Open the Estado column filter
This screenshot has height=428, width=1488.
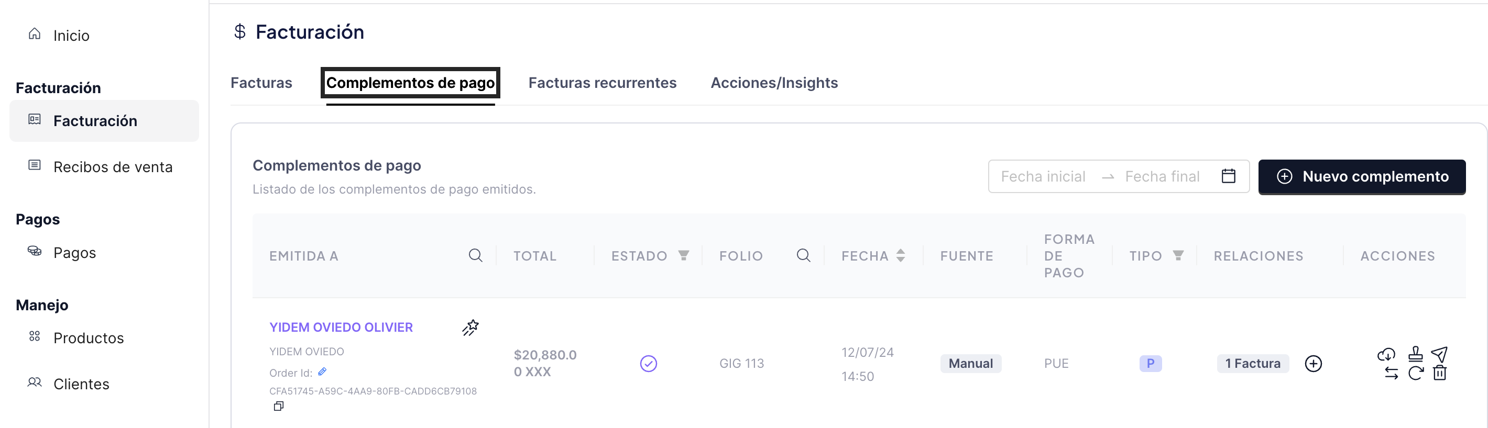[683, 255]
